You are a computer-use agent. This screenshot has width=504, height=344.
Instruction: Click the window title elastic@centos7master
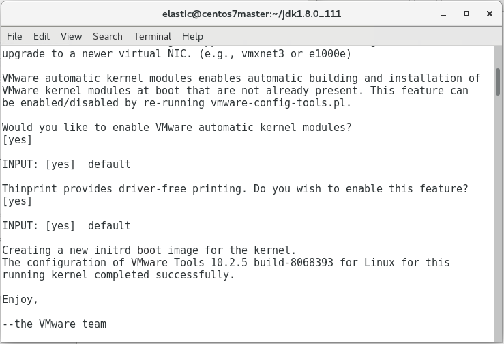(x=252, y=14)
